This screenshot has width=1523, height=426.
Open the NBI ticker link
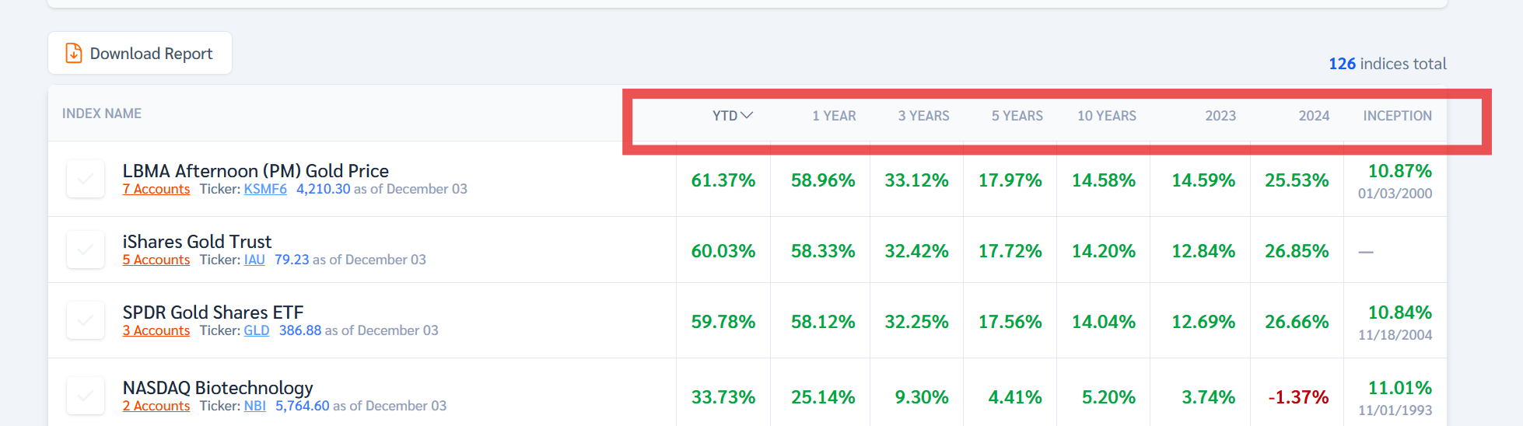255,406
